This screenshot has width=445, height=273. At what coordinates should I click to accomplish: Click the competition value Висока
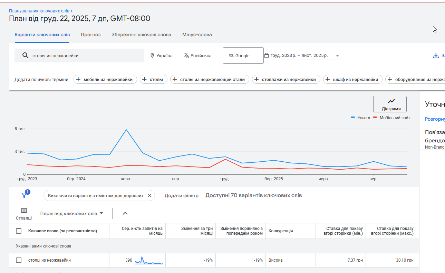275,260
